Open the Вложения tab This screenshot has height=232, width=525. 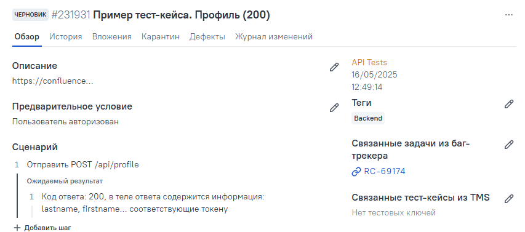tap(112, 37)
